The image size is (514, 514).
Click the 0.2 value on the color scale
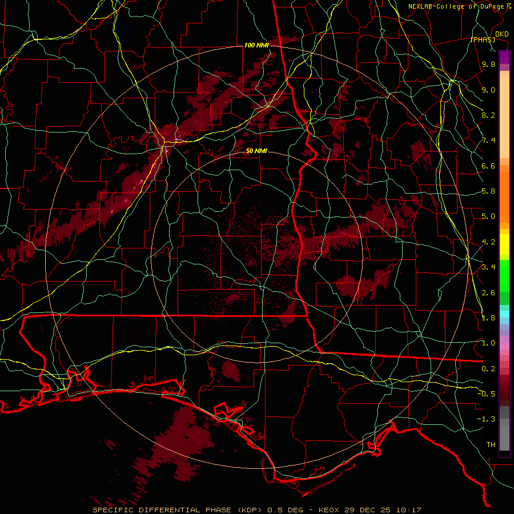click(488, 369)
